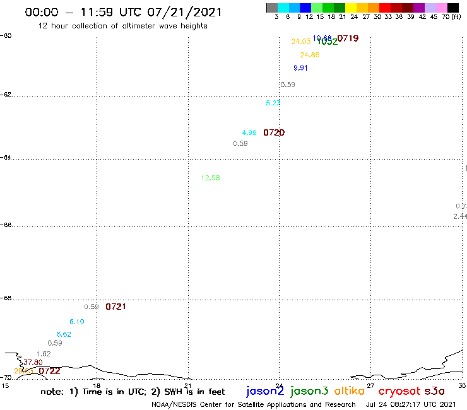Click the 0721 date label
The width and height of the screenshot is (467, 410).
point(116,307)
